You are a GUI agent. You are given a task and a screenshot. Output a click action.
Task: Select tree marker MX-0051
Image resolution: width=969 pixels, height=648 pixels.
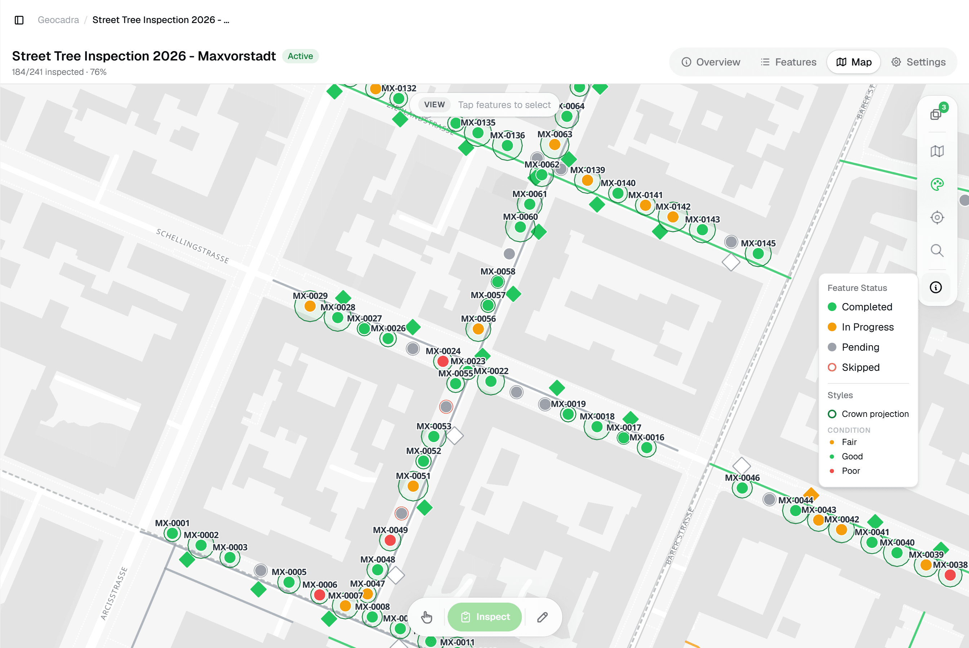pos(413,486)
